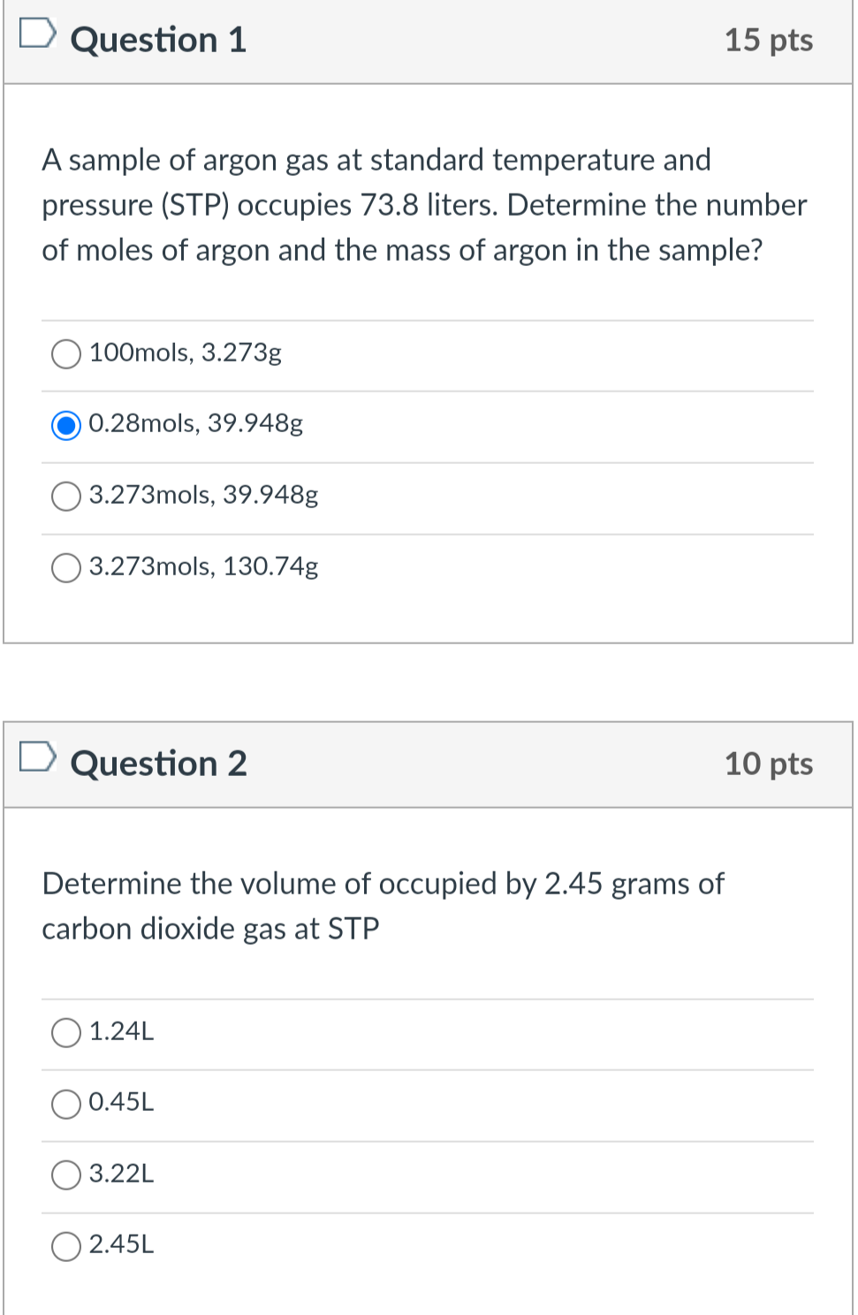Select the radio button for 100mols, 3.273g
Screen dimensions: 858x1315
point(65,353)
